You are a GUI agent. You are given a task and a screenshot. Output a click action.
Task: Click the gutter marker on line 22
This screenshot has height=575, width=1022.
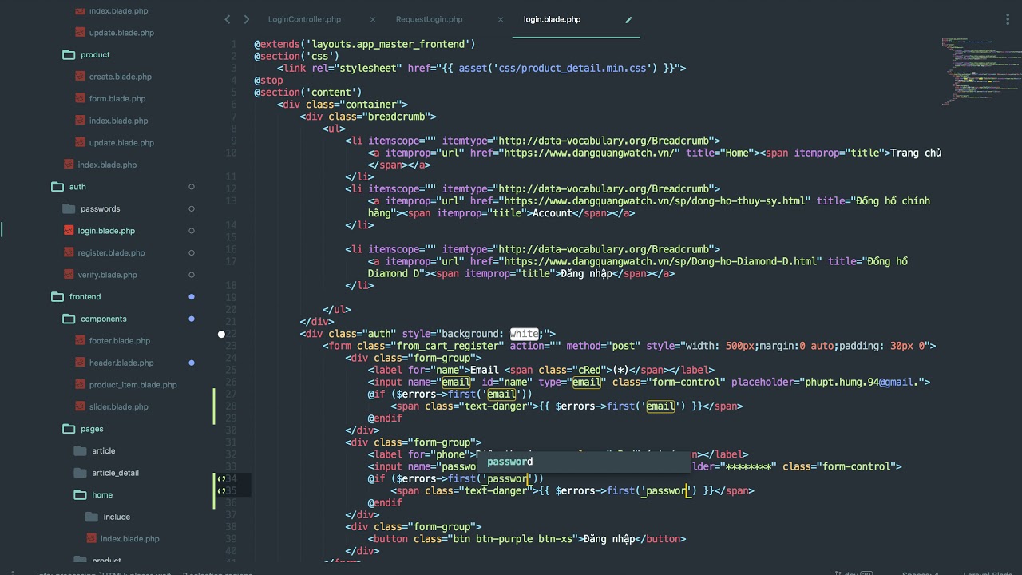221,334
